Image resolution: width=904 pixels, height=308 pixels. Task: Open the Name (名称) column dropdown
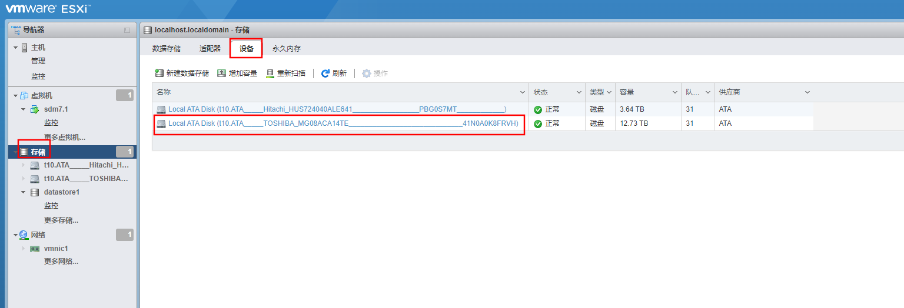tap(522, 92)
